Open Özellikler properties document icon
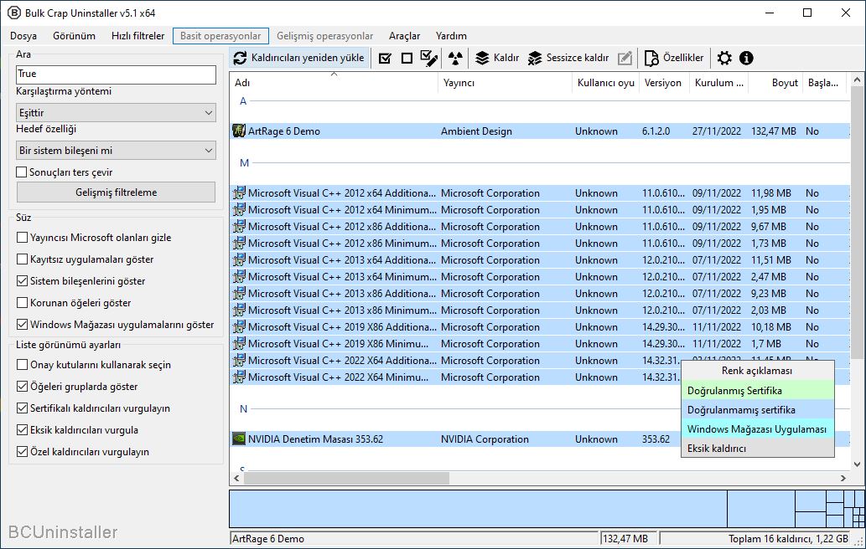 click(651, 58)
